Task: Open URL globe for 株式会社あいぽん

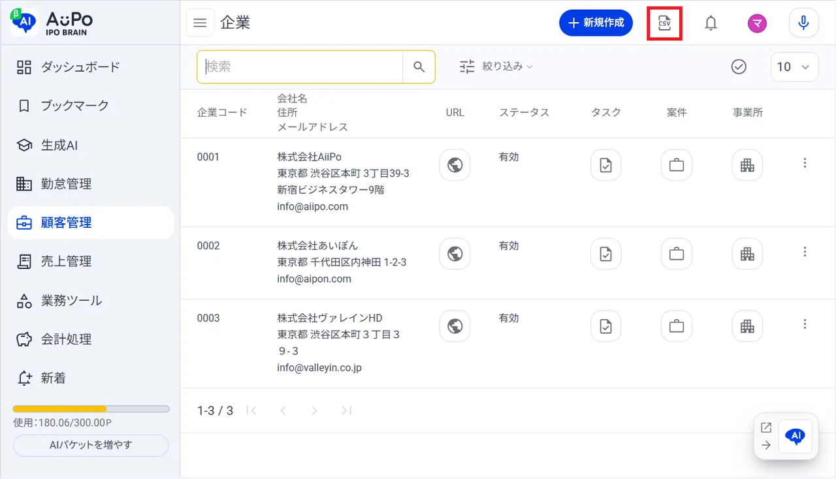Action: tap(455, 254)
